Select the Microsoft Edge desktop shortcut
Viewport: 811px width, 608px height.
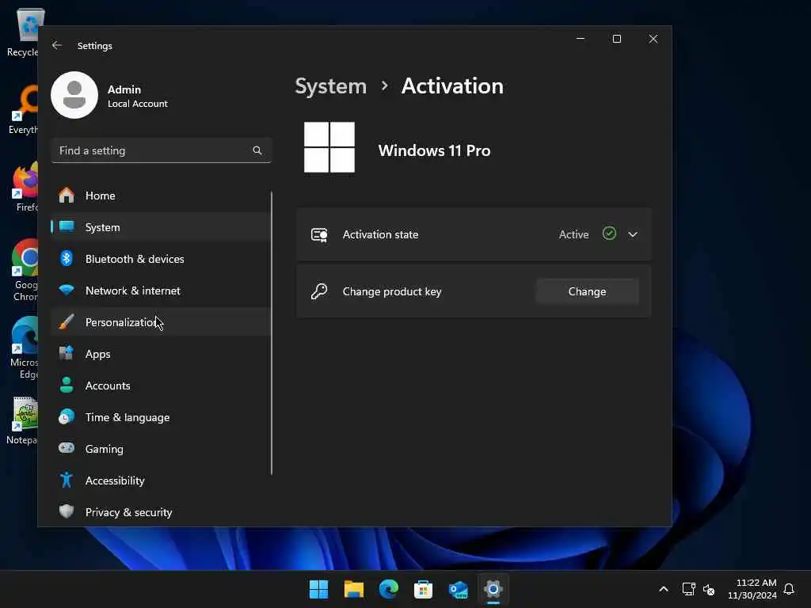[x=23, y=348]
